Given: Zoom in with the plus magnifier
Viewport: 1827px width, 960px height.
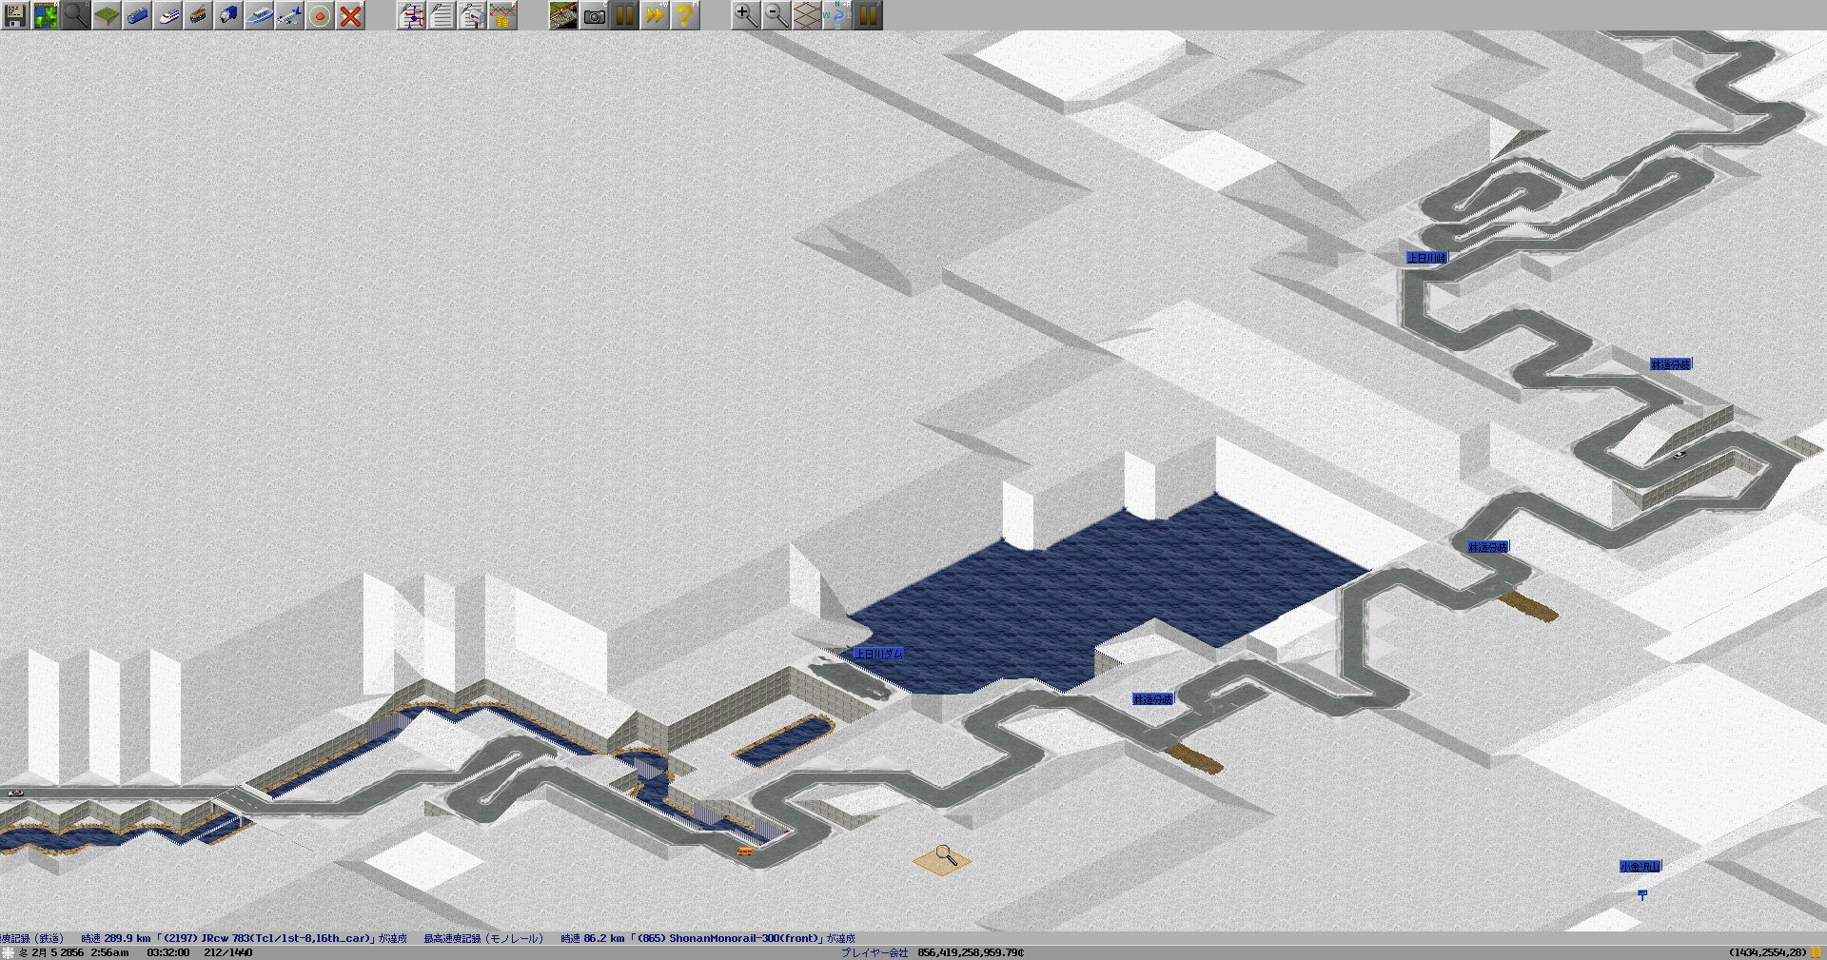Looking at the screenshot, I should 746,15.
